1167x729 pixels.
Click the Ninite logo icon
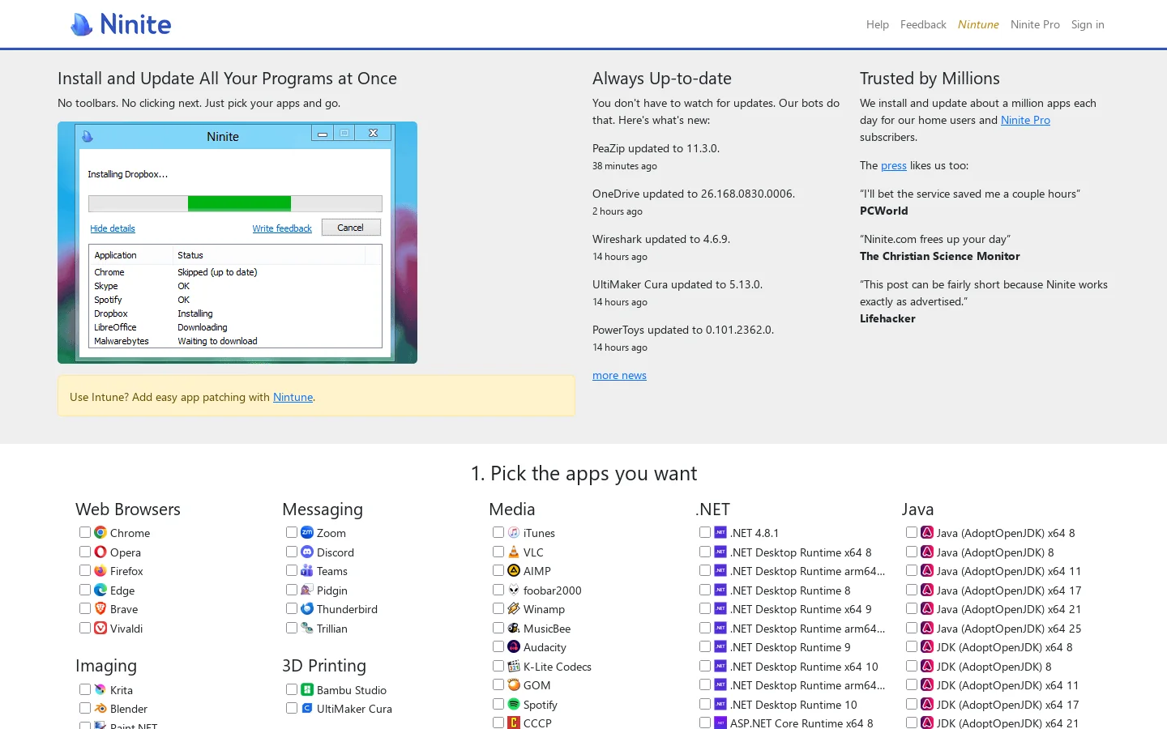[x=82, y=25]
